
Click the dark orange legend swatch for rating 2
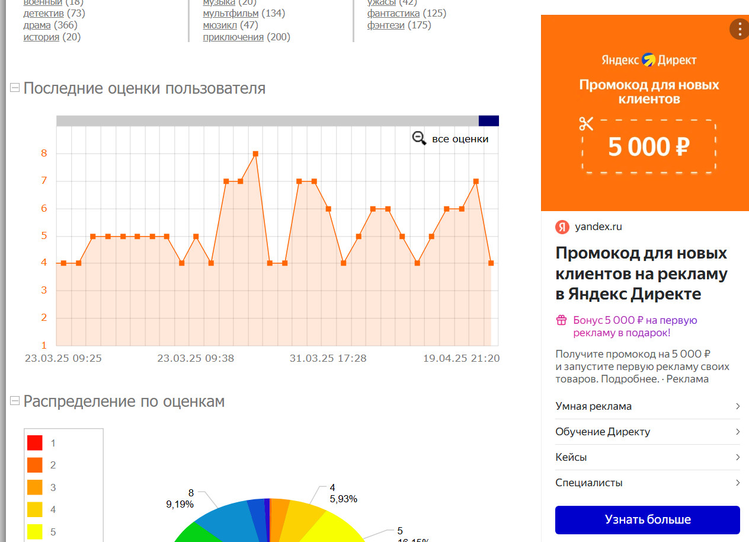click(35, 465)
